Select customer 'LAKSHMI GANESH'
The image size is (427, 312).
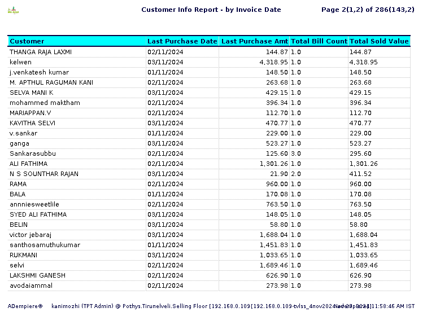pyautogui.click(x=38, y=275)
